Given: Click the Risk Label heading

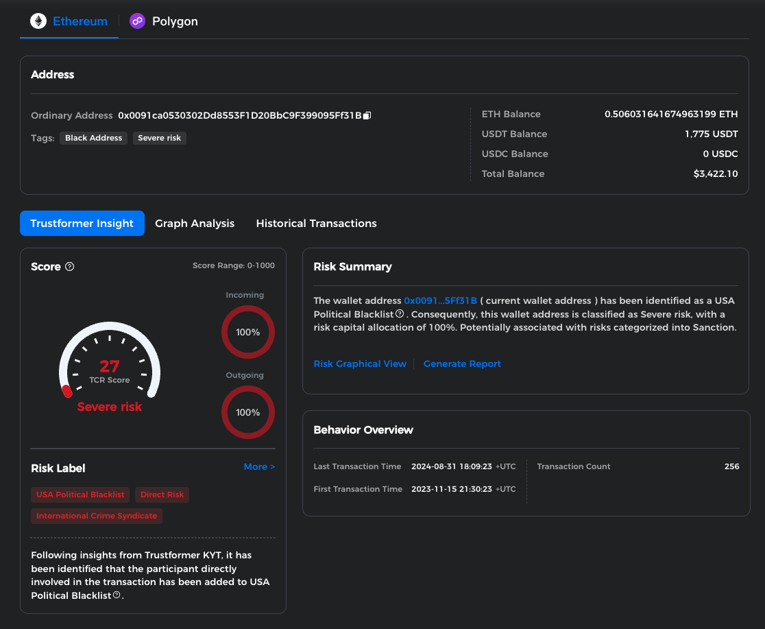Looking at the screenshot, I should 58,468.
